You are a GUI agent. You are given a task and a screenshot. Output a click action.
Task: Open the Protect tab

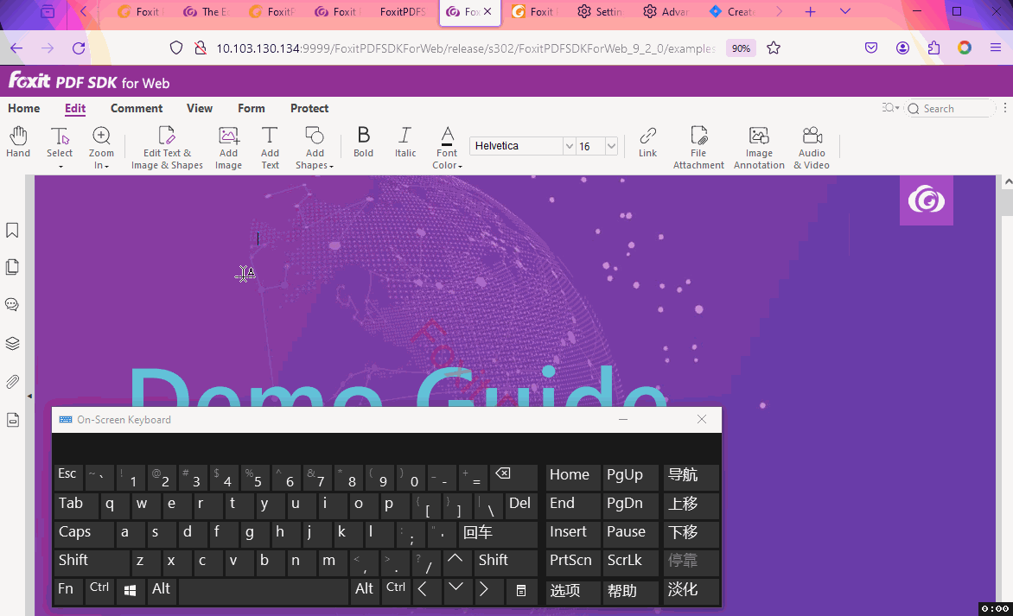point(309,108)
